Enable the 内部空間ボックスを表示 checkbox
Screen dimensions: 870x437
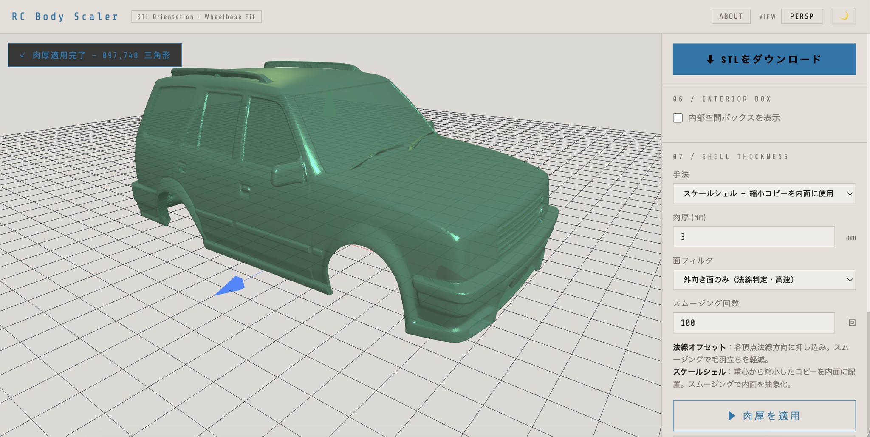678,118
